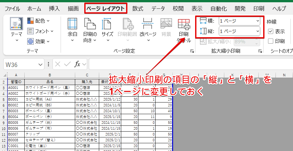
Task: Click date cell 2024/10/1
Action: click(x=110, y=111)
